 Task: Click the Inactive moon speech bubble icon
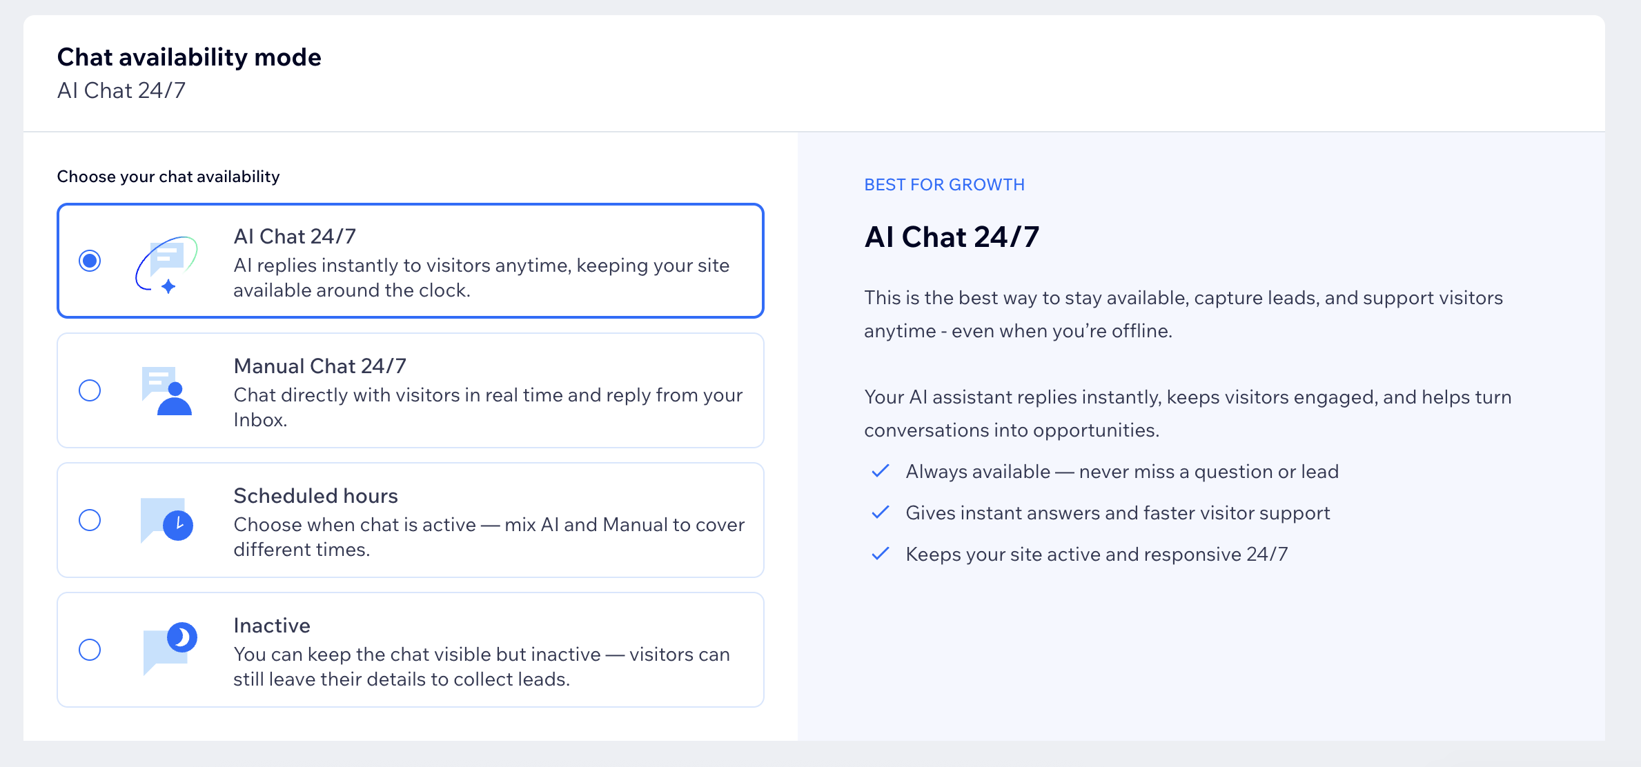tap(180, 636)
